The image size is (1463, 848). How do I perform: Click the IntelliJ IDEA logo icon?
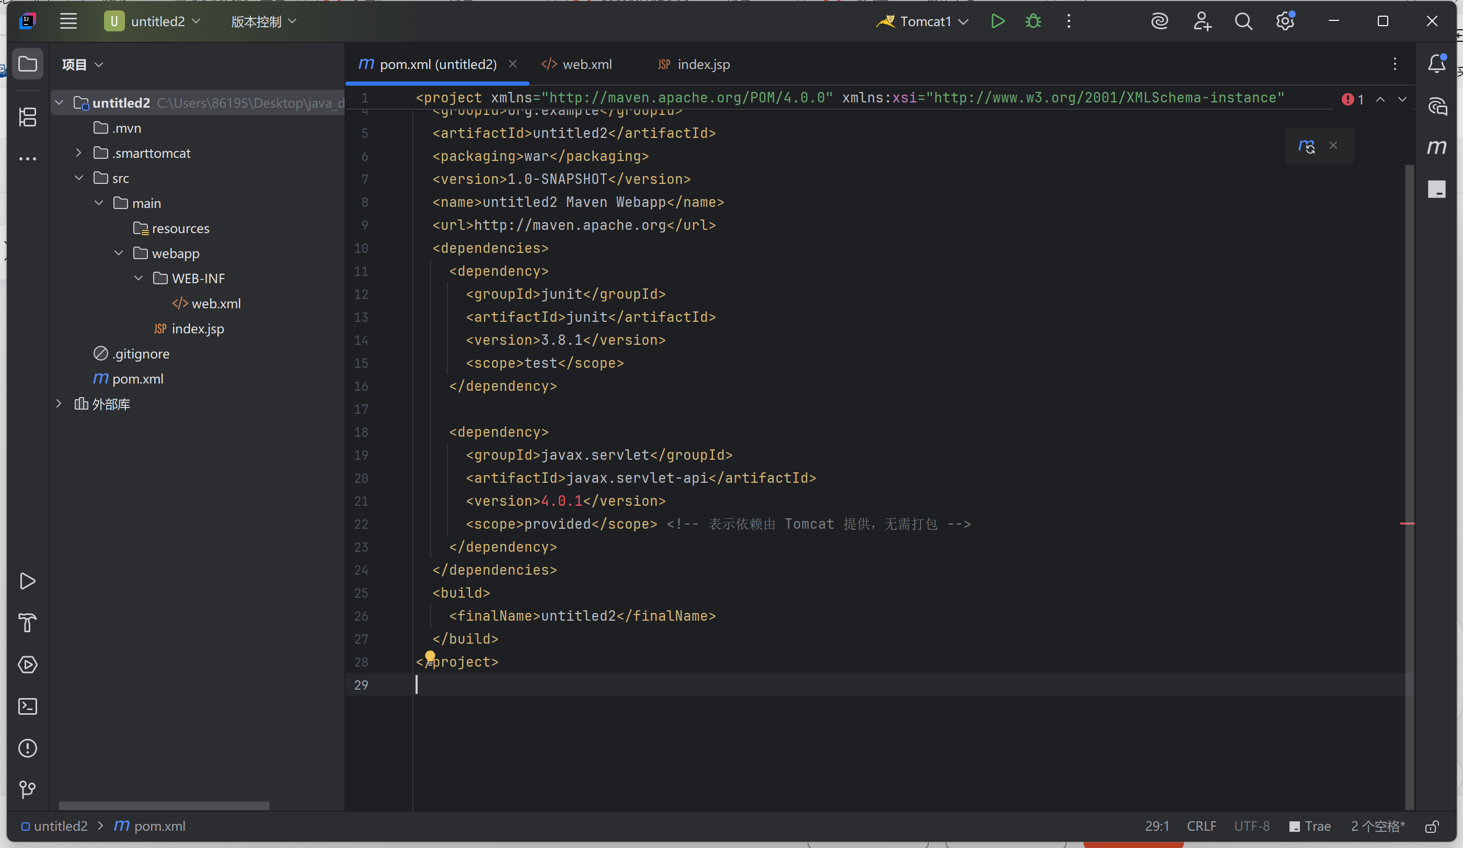click(x=27, y=21)
